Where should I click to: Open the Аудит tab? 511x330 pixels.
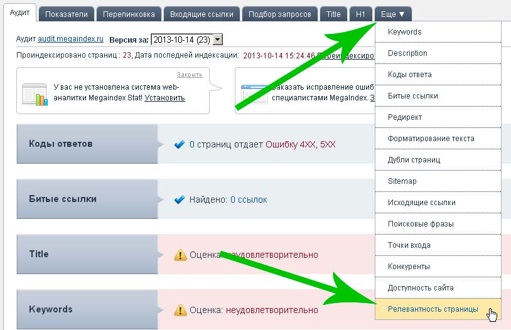coord(19,13)
